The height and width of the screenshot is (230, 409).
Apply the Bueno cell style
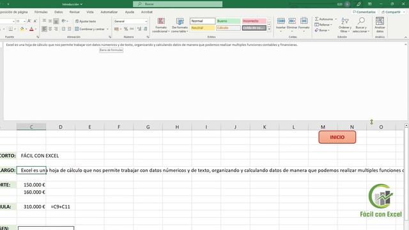pos(229,21)
